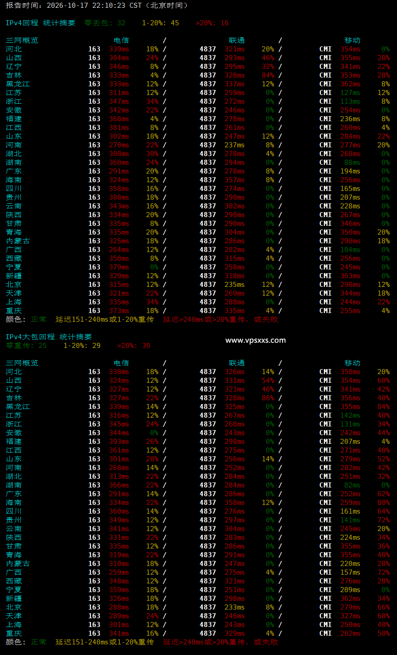Click the 北京 联通 latency 233ms

pyautogui.click(x=235, y=607)
